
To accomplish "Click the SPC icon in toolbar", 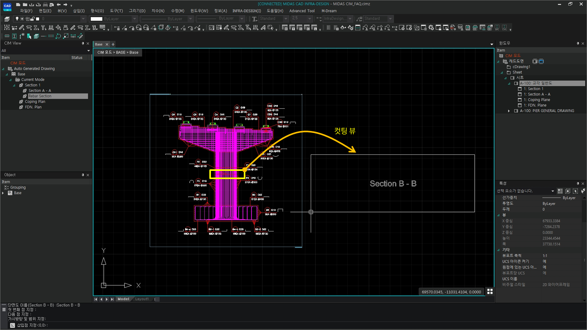I will [x=497, y=28].
